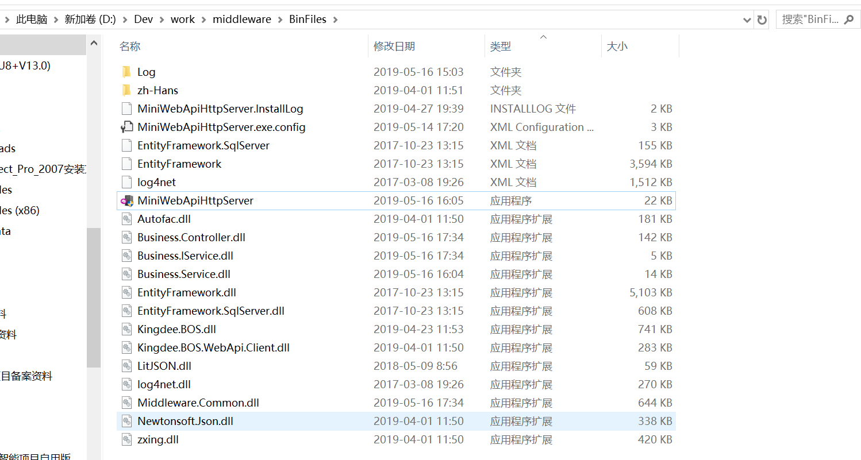This screenshot has height=460, width=861.
Task: Click the log4net.dll file icon
Action: [127, 384]
